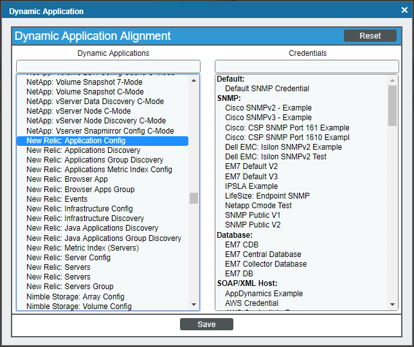Viewport: 414px width, 347px height.
Task: Click the Dynamic Applications scrollbar thumb
Action: (x=194, y=198)
